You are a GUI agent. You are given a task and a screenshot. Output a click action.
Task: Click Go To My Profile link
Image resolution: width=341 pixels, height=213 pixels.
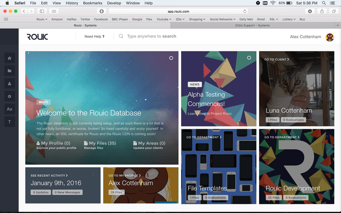click(125, 176)
